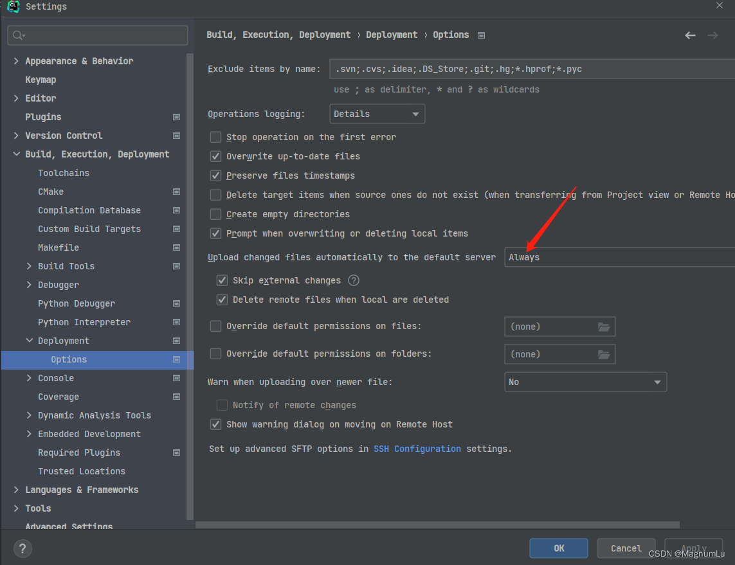Screen dimensions: 735x565
Task: Open the Operations logging Details dropdown
Action: point(377,113)
